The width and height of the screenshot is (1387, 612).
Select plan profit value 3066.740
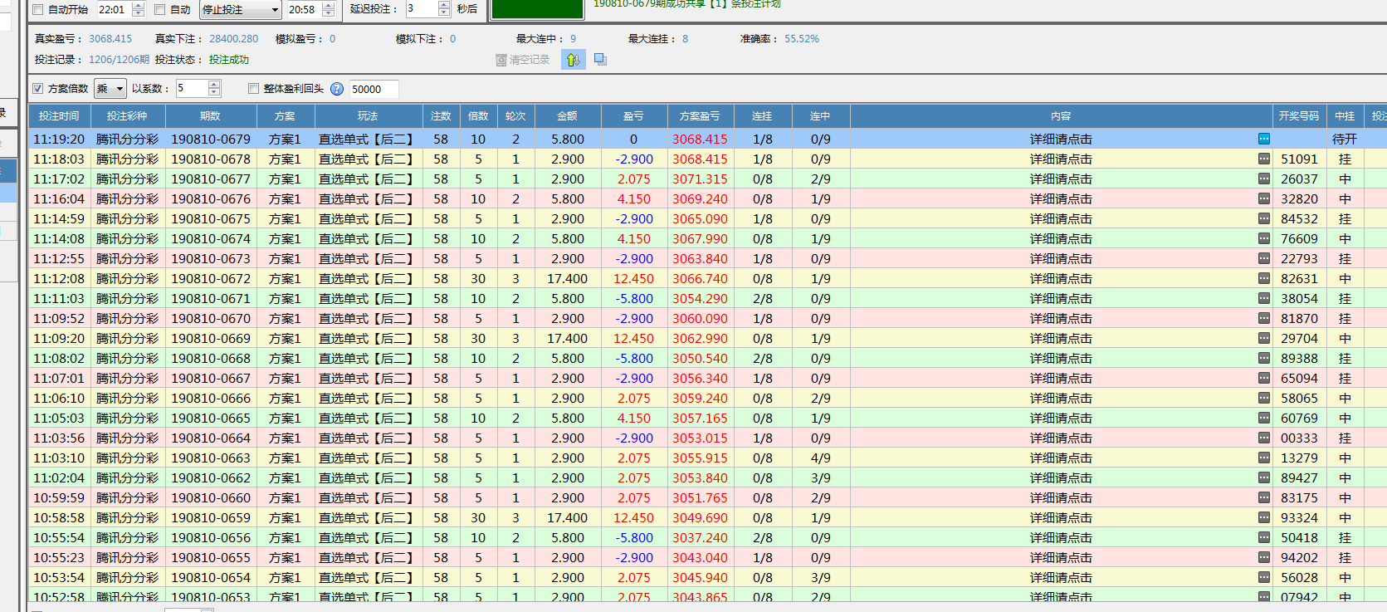tap(700, 279)
